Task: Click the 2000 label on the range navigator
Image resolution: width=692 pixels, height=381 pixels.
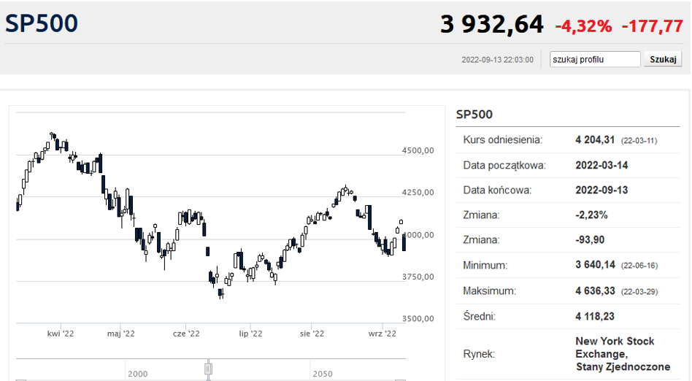Action: (138, 374)
